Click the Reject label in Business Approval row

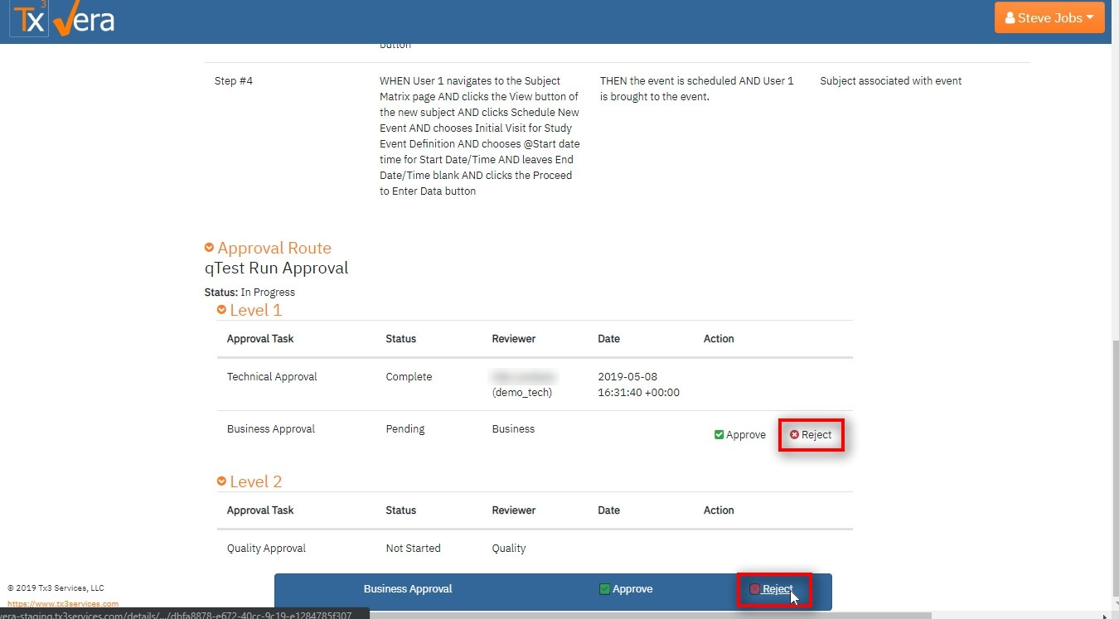pos(816,435)
